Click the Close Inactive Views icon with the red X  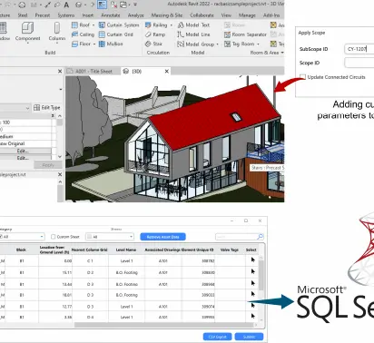[x=113, y=5]
